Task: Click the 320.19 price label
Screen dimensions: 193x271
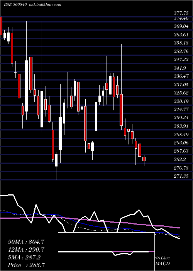Action: coord(181,101)
